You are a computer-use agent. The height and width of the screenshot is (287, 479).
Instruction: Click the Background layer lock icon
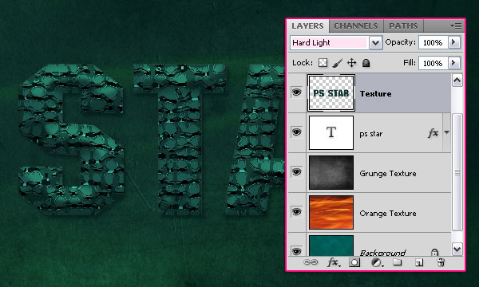434,252
